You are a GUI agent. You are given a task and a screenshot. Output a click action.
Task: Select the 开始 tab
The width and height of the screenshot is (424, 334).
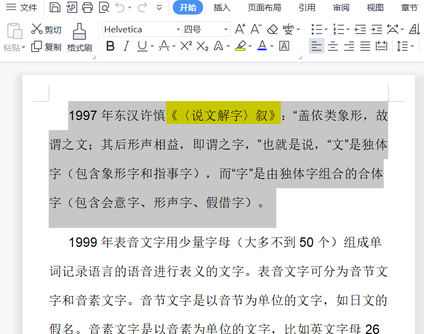[x=188, y=7]
